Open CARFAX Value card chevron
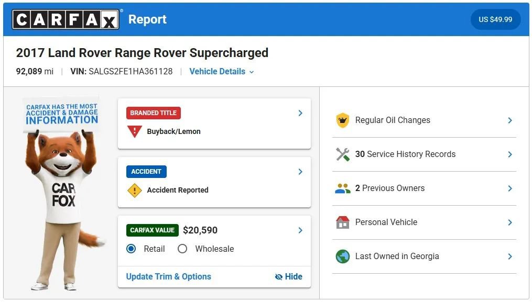Image resolution: width=532 pixels, height=302 pixels. coord(300,230)
